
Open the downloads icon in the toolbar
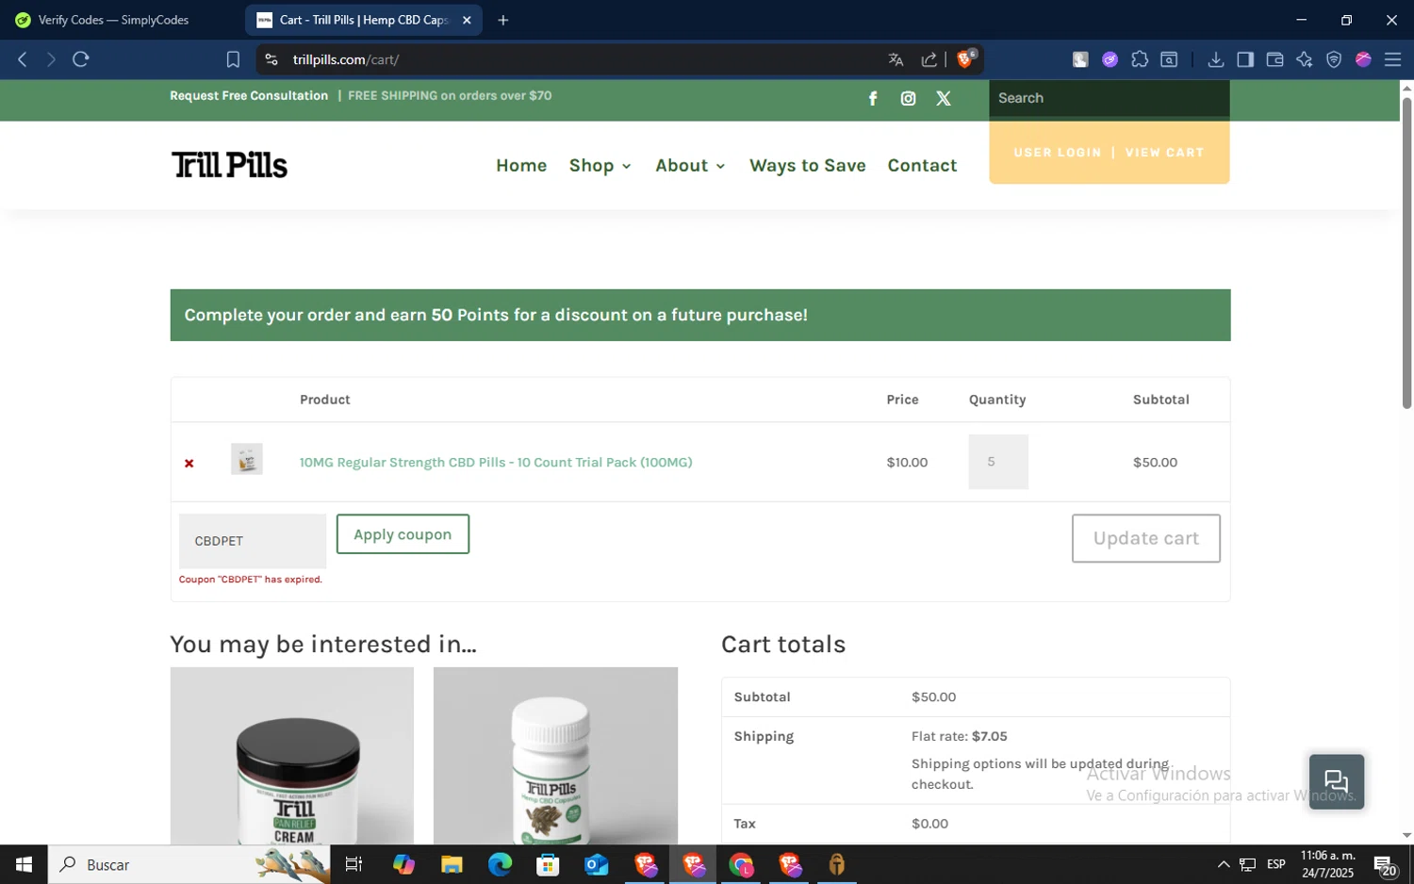(x=1216, y=59)
